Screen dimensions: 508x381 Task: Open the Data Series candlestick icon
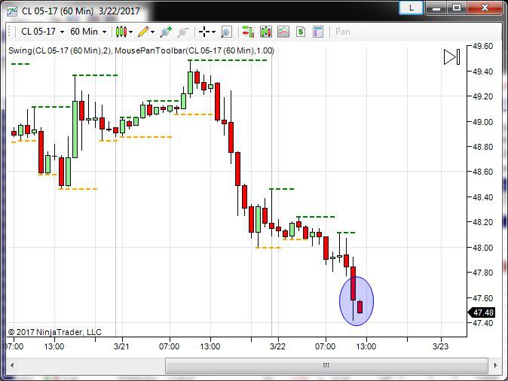click(265, 32)
